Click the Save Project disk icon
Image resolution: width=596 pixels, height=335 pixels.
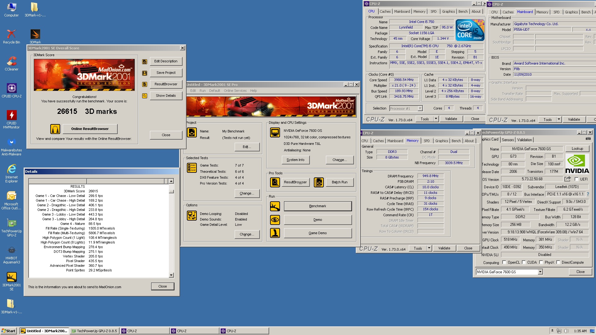click(x=145, y=73)
